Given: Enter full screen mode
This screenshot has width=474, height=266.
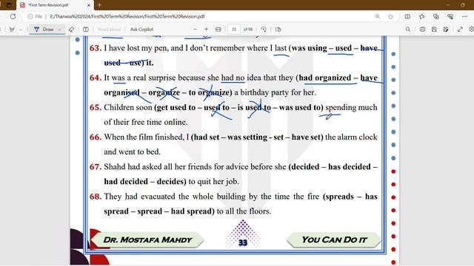Looking at the screenshot, I should 460,30.
